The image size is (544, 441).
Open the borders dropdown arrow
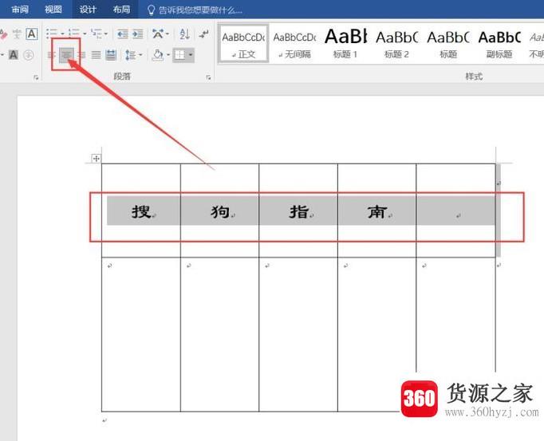pyautogui.click(x=191, y=55)
